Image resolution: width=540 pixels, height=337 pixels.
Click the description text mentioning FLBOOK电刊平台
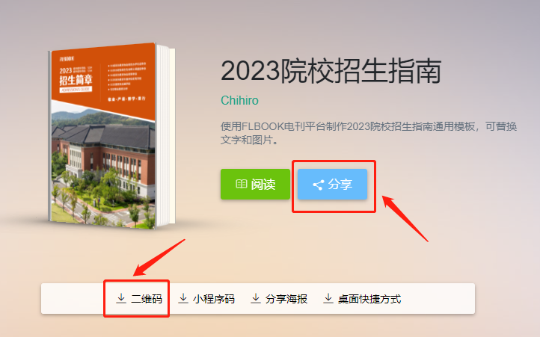tap(369, 133)
